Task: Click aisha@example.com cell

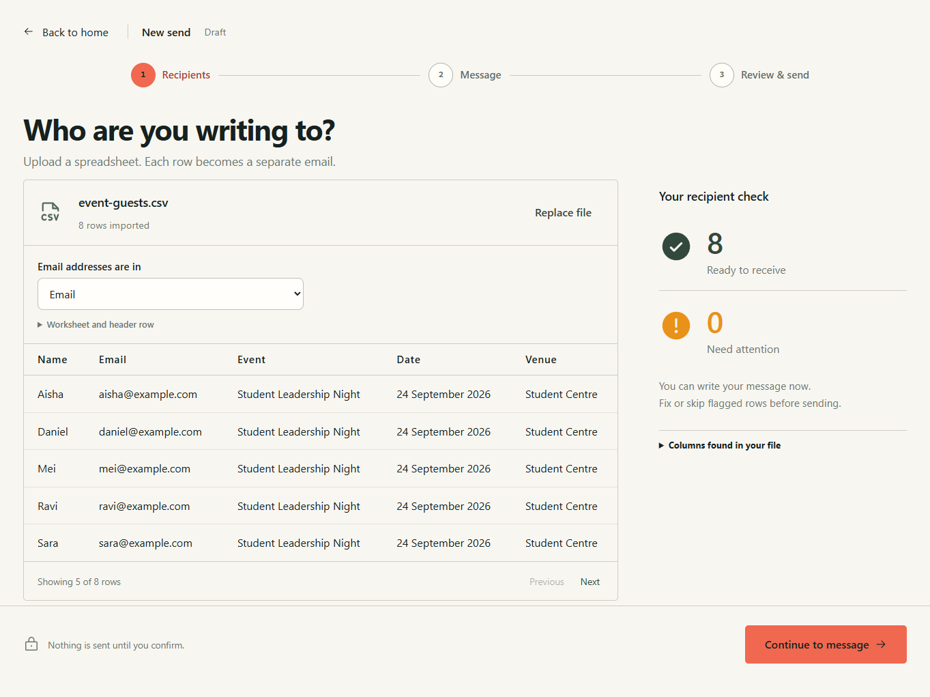Action: tap(148, 395)
